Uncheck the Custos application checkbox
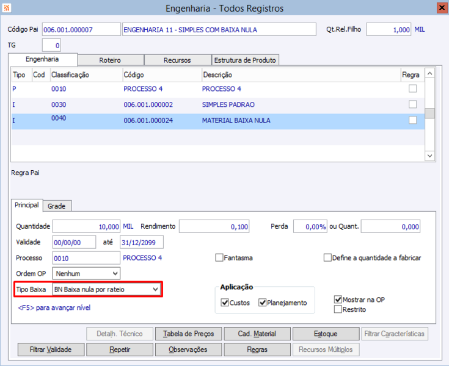The image size is (449, 366). [225, 303]
